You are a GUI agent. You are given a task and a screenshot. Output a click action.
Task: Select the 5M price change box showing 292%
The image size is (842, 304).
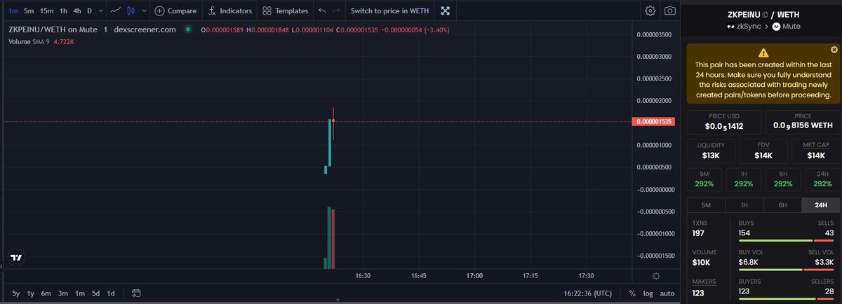click(704, 179)
